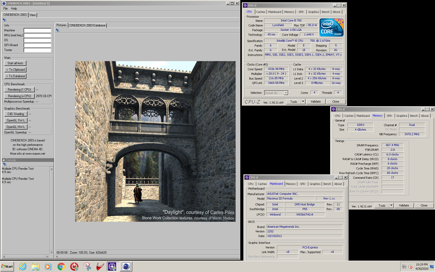This screenshot has height=272, width=435.
Task: Open Caches tab in top CPU-Z window
Action: [x=261, y=12]
